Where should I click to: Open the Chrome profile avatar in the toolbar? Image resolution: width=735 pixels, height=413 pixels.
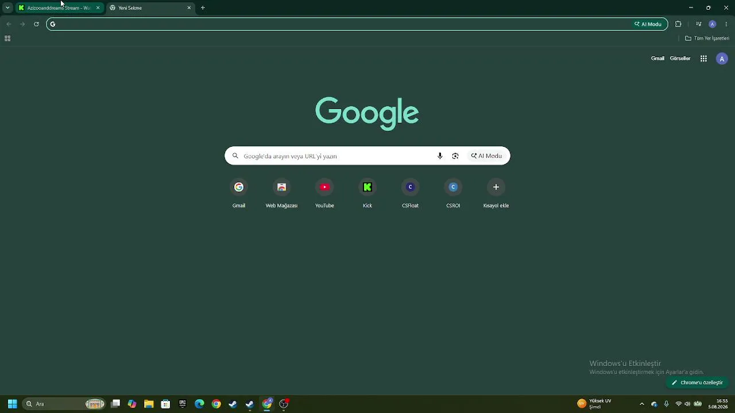713,24
